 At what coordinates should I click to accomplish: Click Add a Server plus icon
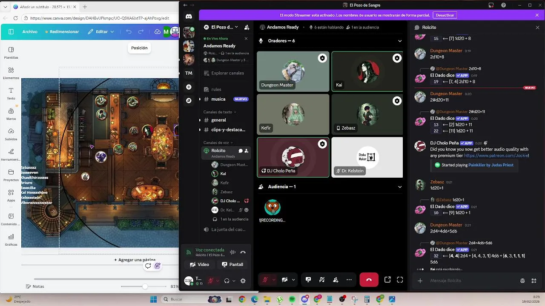pos(189,87)
